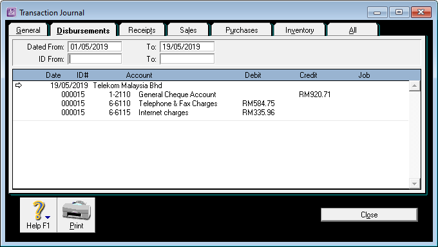Open the Receipts tab

(x=142, y=30)
